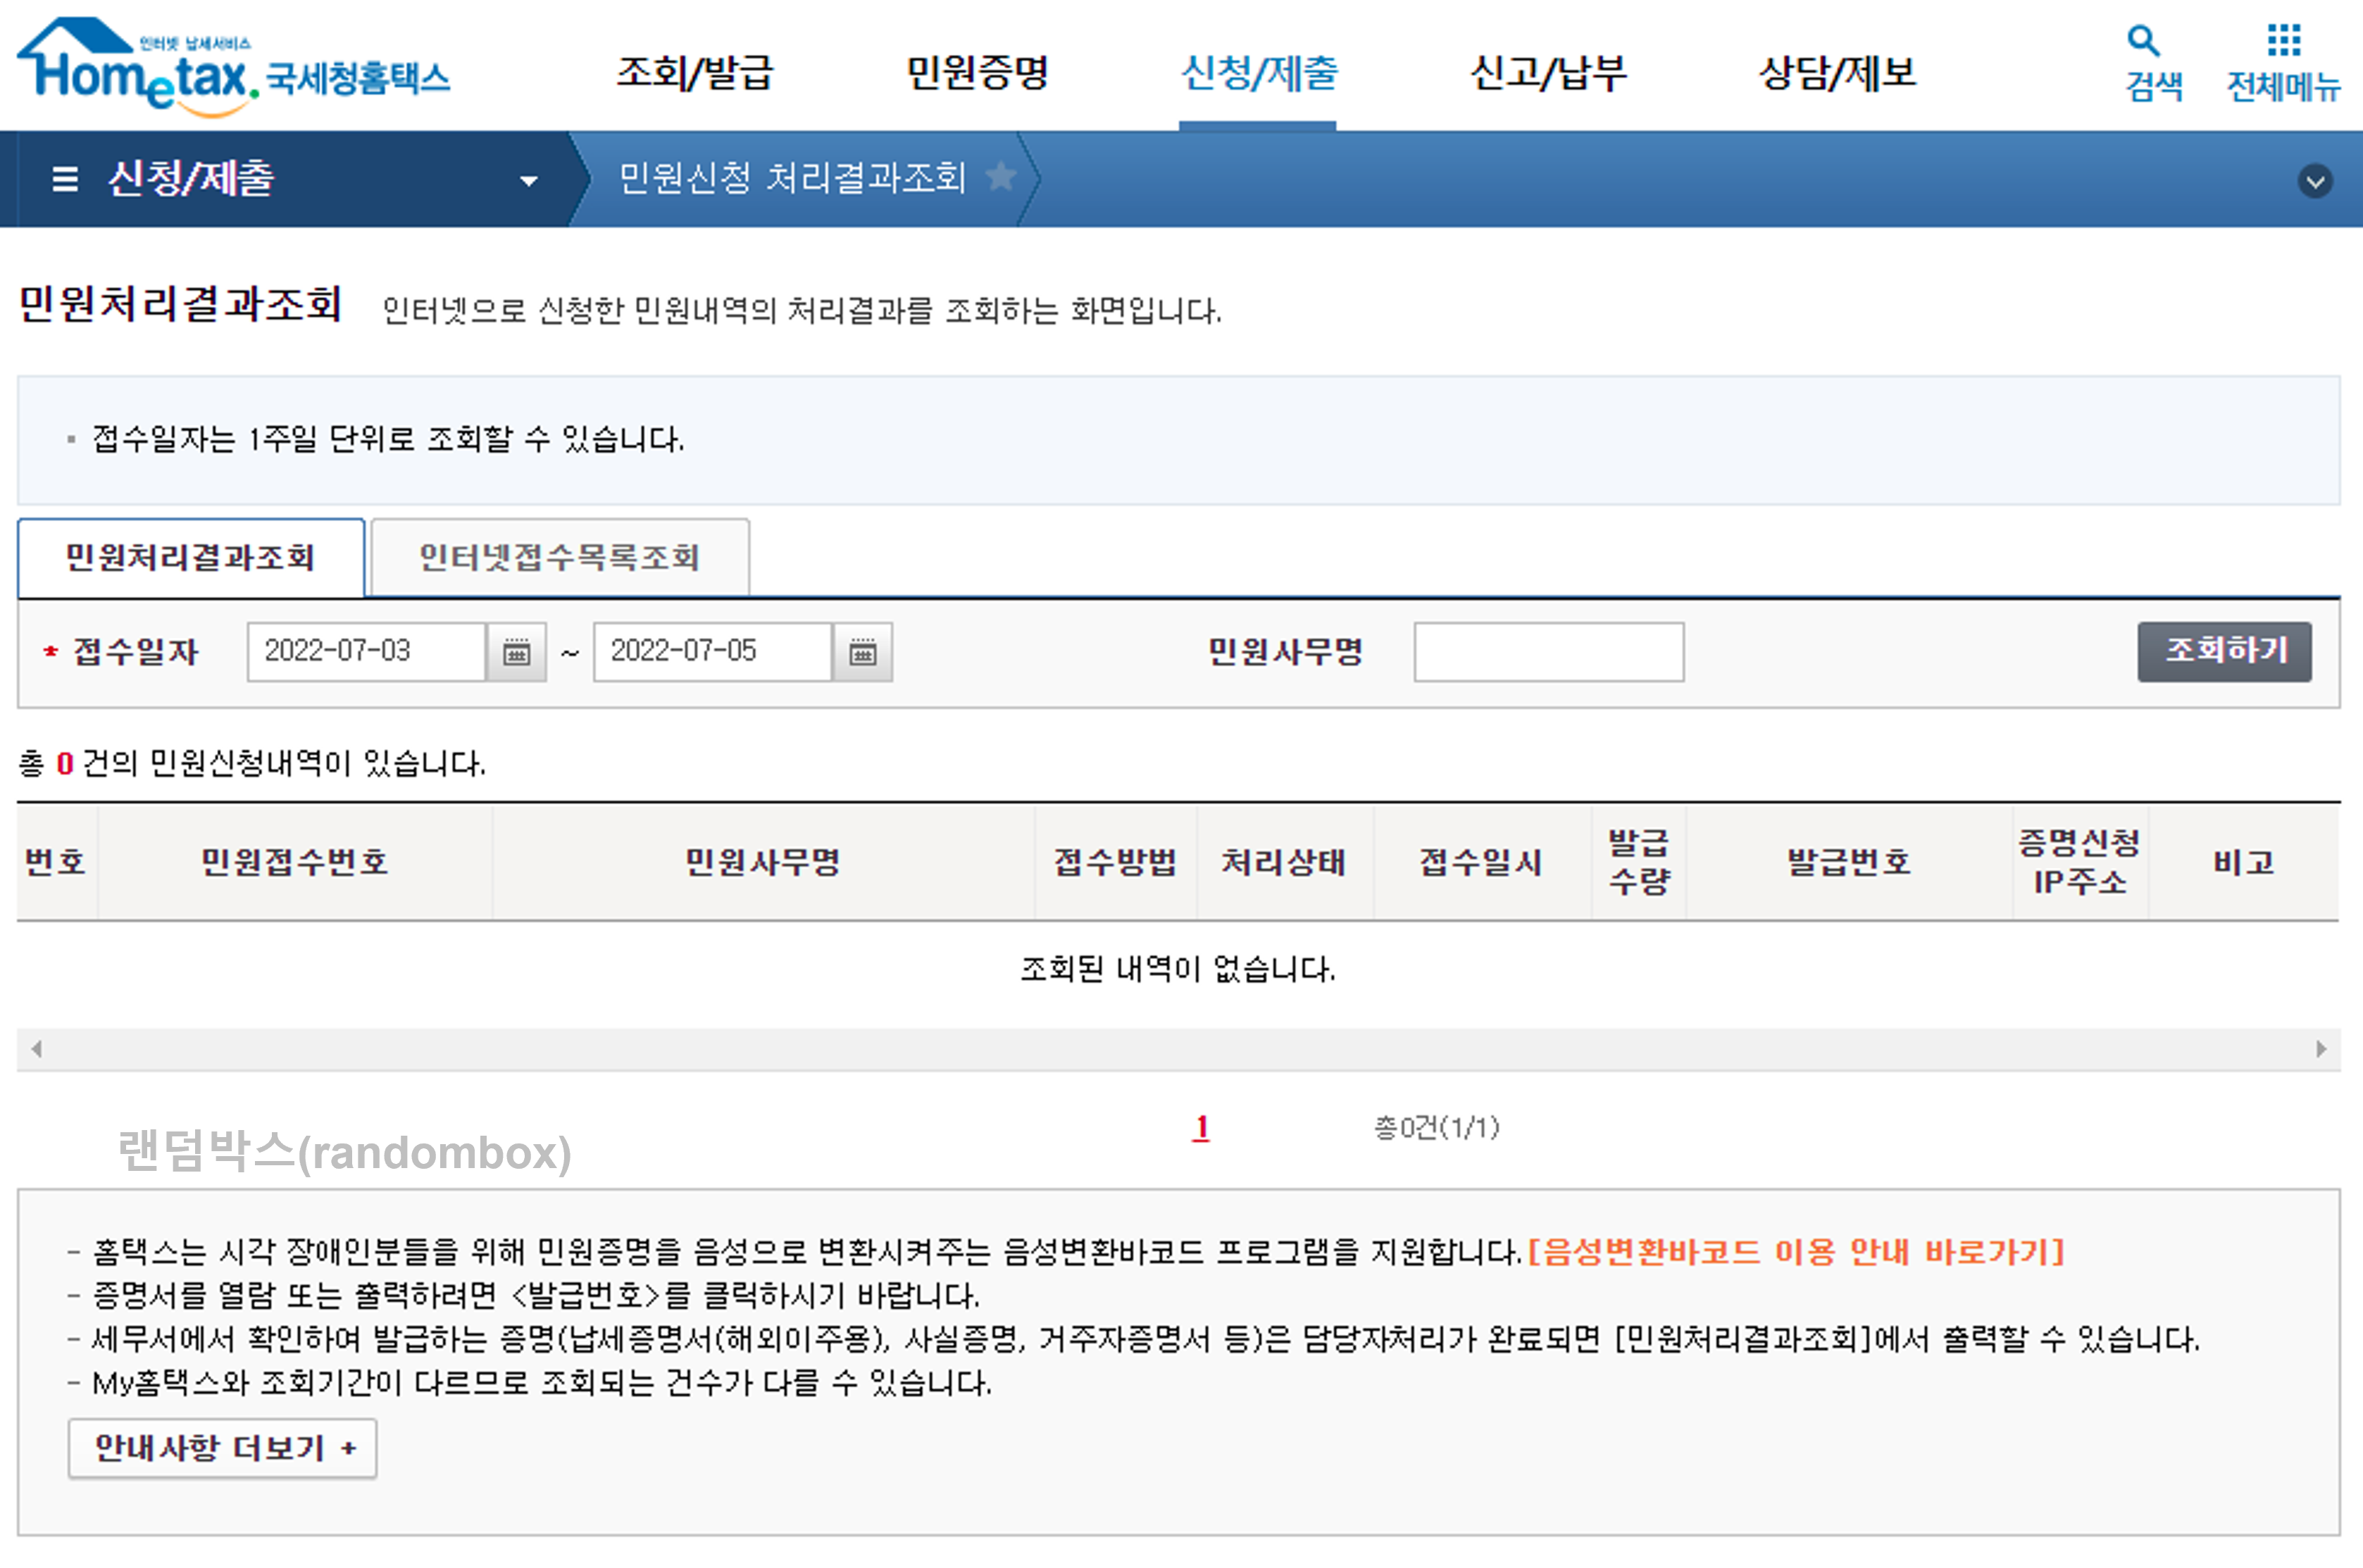Click the 조회하기 button
The width and height of the screenshot is (2363, 1568).
2224,651
